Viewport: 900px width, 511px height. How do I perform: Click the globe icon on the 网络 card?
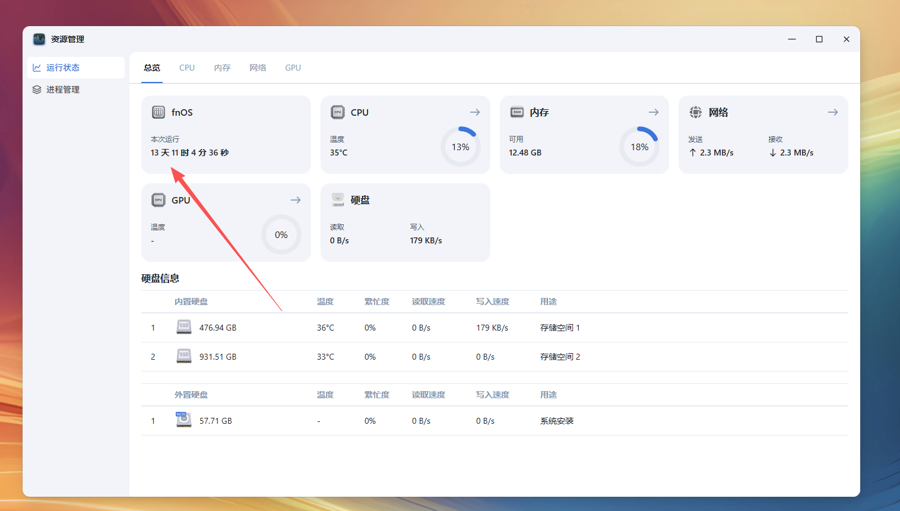coord(696,112)
